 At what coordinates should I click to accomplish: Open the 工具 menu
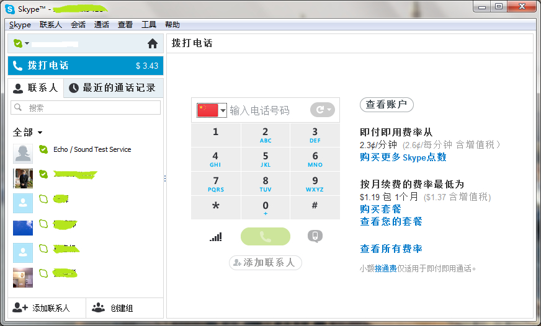tap(149, 24)
